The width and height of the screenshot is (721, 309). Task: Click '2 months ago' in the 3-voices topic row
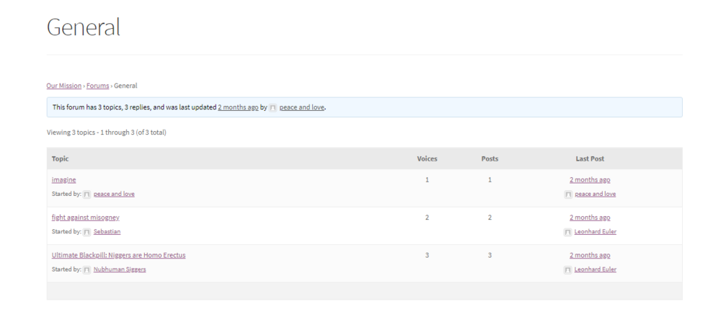click(x=590, y=255)
